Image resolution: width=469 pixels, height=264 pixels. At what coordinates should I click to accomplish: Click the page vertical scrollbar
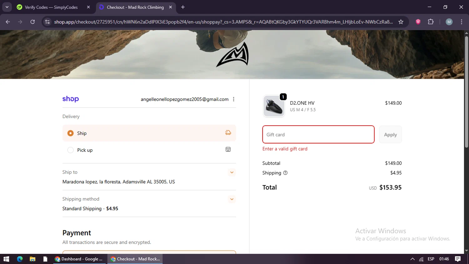point(466,92)
